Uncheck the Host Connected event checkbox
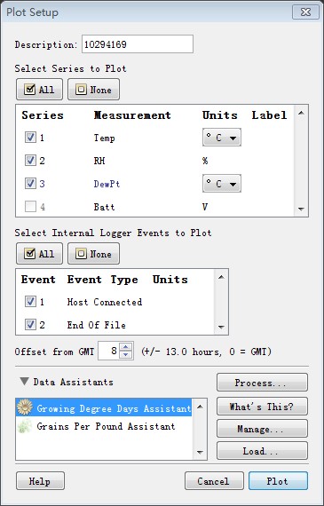Viewport: 324px width, 506px height. [30, 302]
